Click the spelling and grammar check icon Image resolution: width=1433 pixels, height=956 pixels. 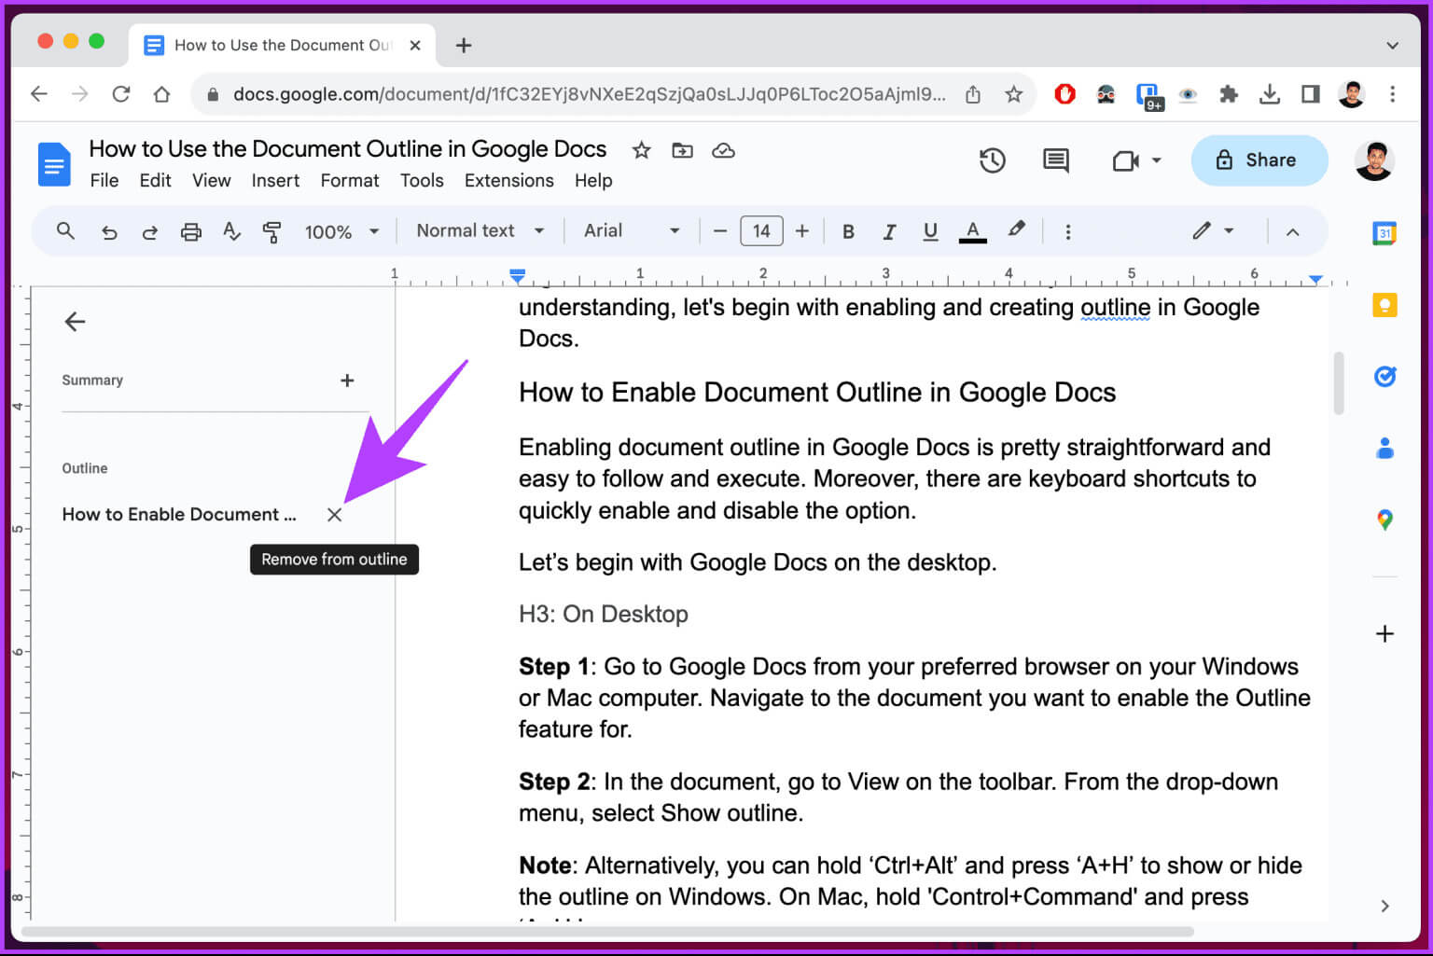pyautogui.click(x=231, y=231)
